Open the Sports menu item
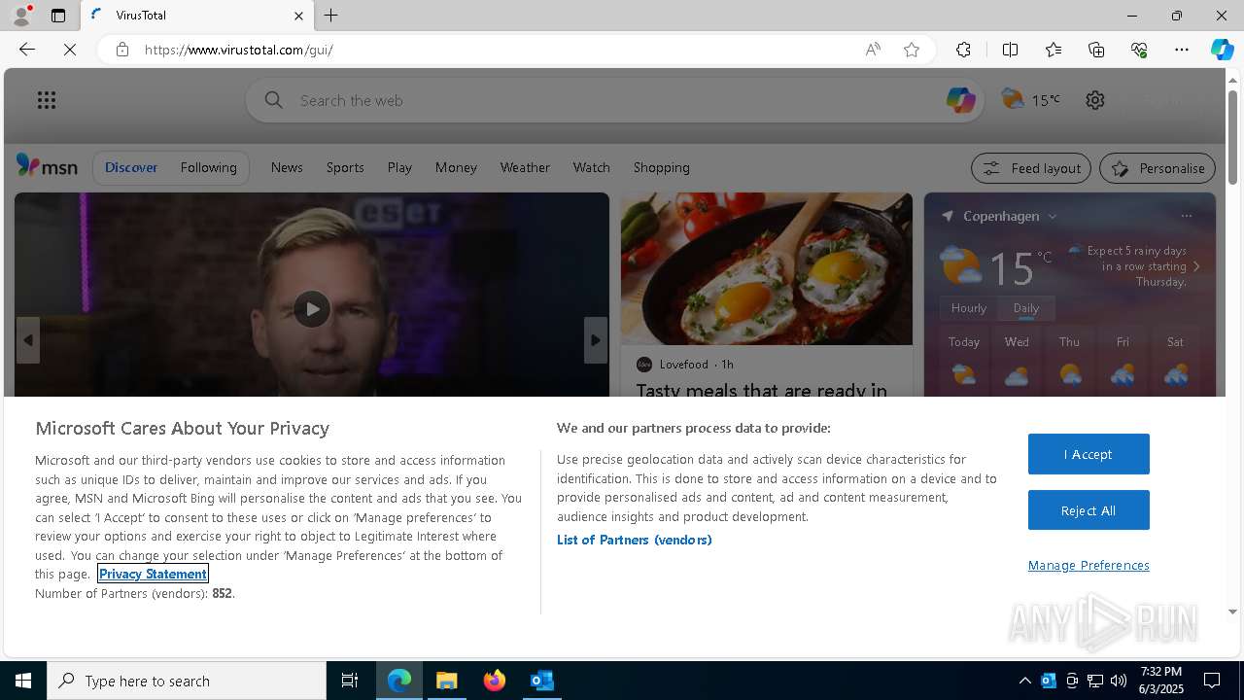Screen dimensions: 1244x700 coord(345,167)
